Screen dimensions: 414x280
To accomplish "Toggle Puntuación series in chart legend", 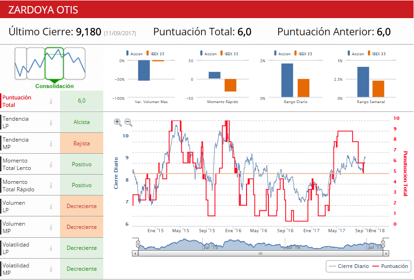I will click(x=390, y=266).
